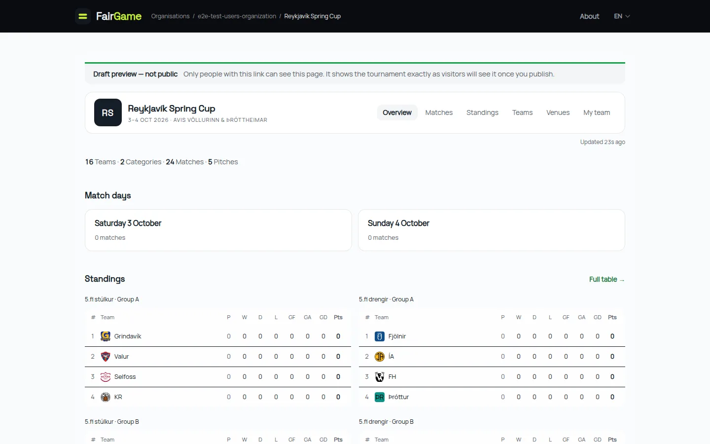Click the Match days heading

coord(108,195)
